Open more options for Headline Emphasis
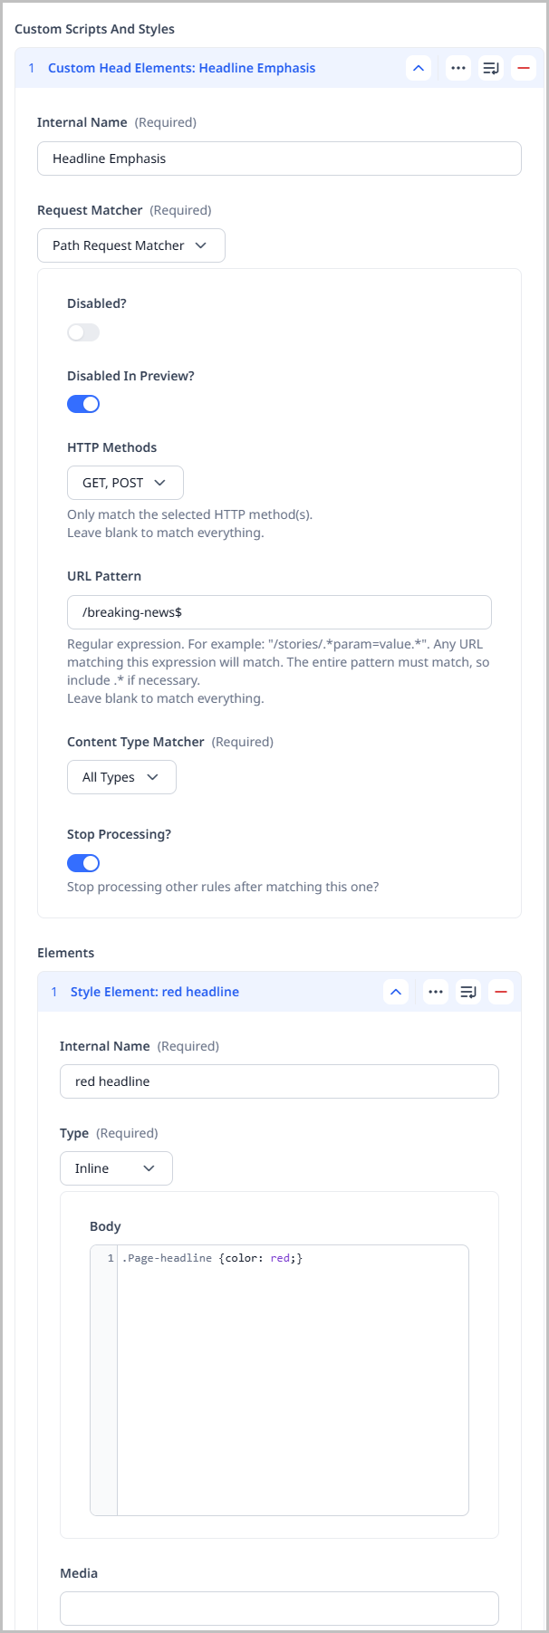 [457, 67]
